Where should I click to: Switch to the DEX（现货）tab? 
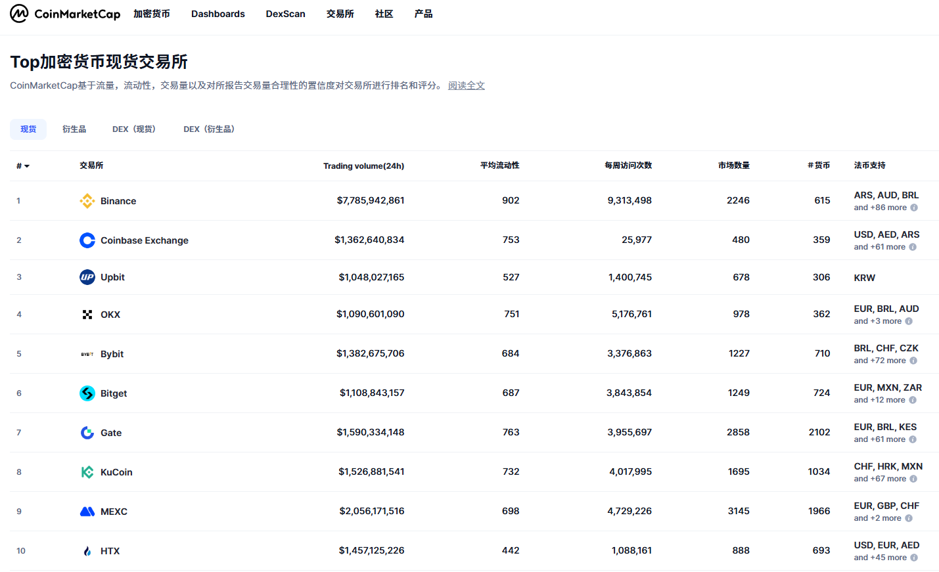(134, 129)
